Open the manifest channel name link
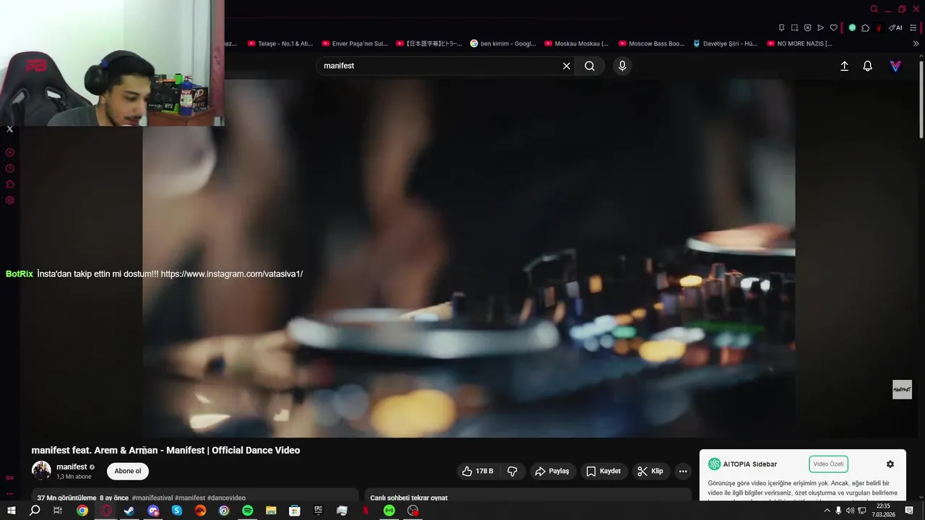The height and width of the screenshot is (520, 925). (72, 467)
